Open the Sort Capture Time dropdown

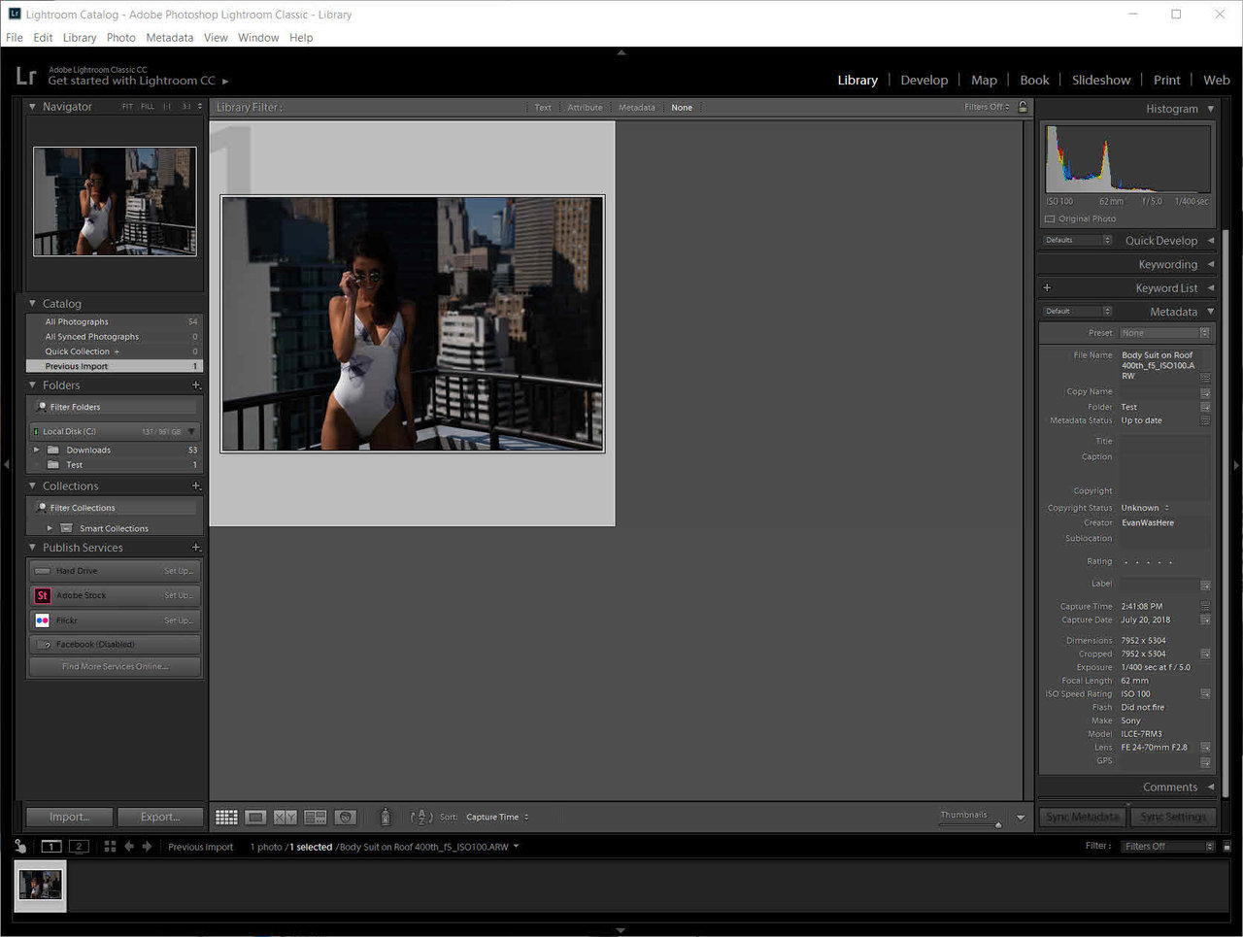(x=497, y=818)
